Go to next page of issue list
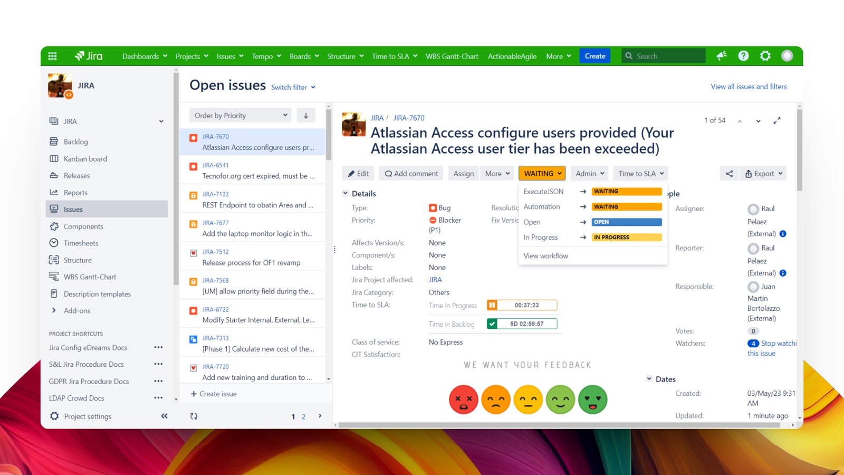Image resolution: width=844 pixels, height=475 pixels. [x=320, y=416]
